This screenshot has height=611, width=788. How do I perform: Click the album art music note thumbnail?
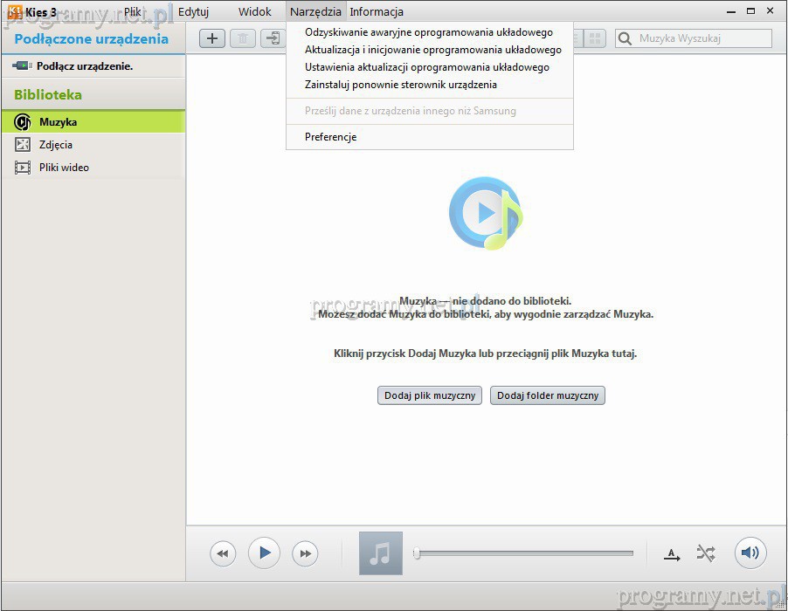tap(381, 553)
